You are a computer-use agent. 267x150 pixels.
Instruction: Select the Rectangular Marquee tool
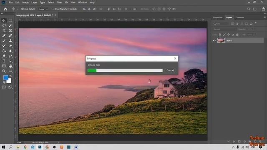10,20
